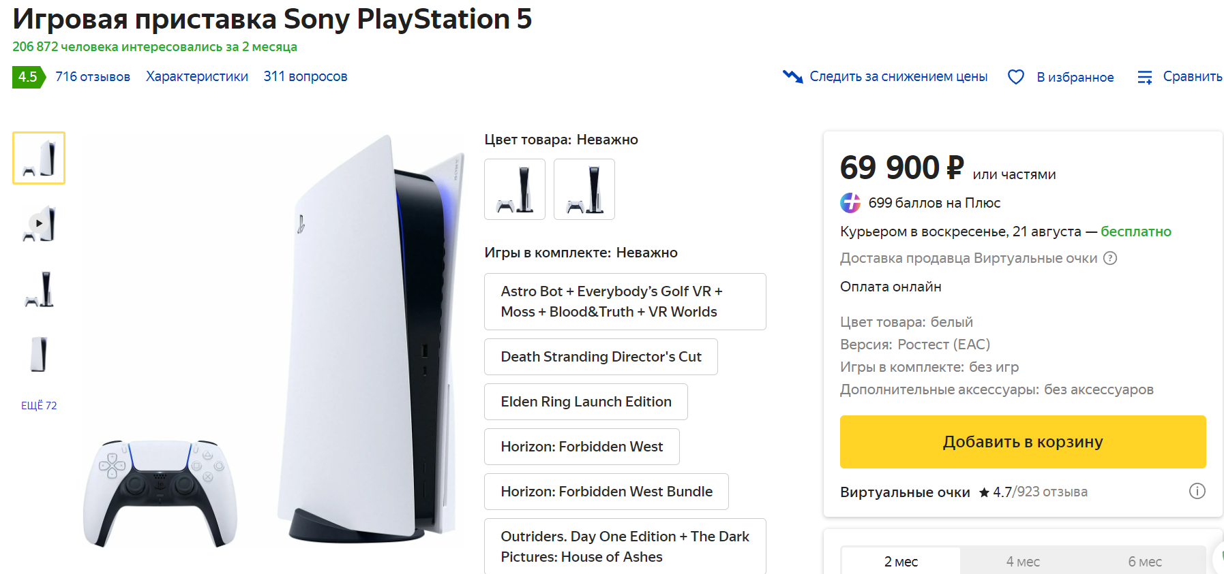Expand the ЕЩЁ 72 more photos link
The height and width of the screenshot is (574, 1224).
click(39, 406)
